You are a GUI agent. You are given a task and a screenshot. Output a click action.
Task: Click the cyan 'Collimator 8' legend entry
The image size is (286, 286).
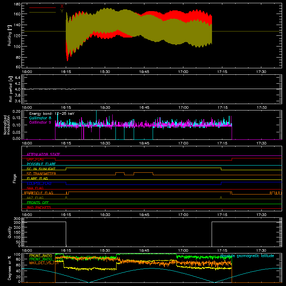coord(40,118)
